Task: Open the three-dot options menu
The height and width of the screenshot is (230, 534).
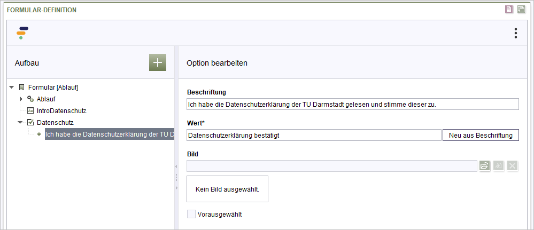Action: pyautogui.click(x=516, y=33)
